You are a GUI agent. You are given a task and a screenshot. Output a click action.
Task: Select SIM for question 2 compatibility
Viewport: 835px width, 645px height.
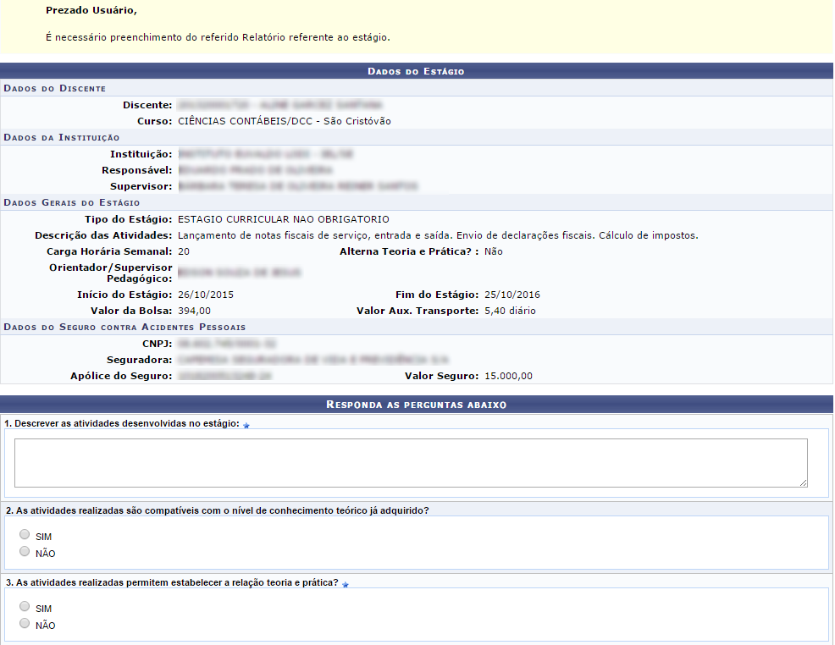tap(25, 534)
